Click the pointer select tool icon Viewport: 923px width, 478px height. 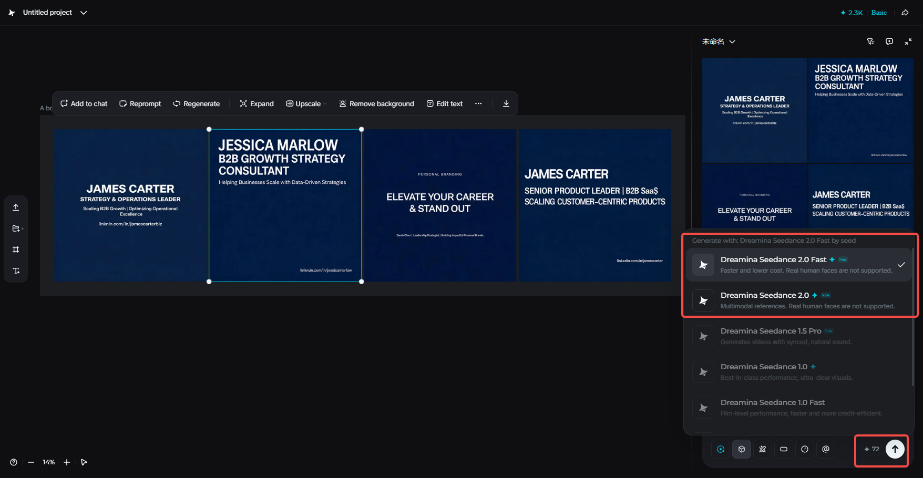(x=84, y=462)
